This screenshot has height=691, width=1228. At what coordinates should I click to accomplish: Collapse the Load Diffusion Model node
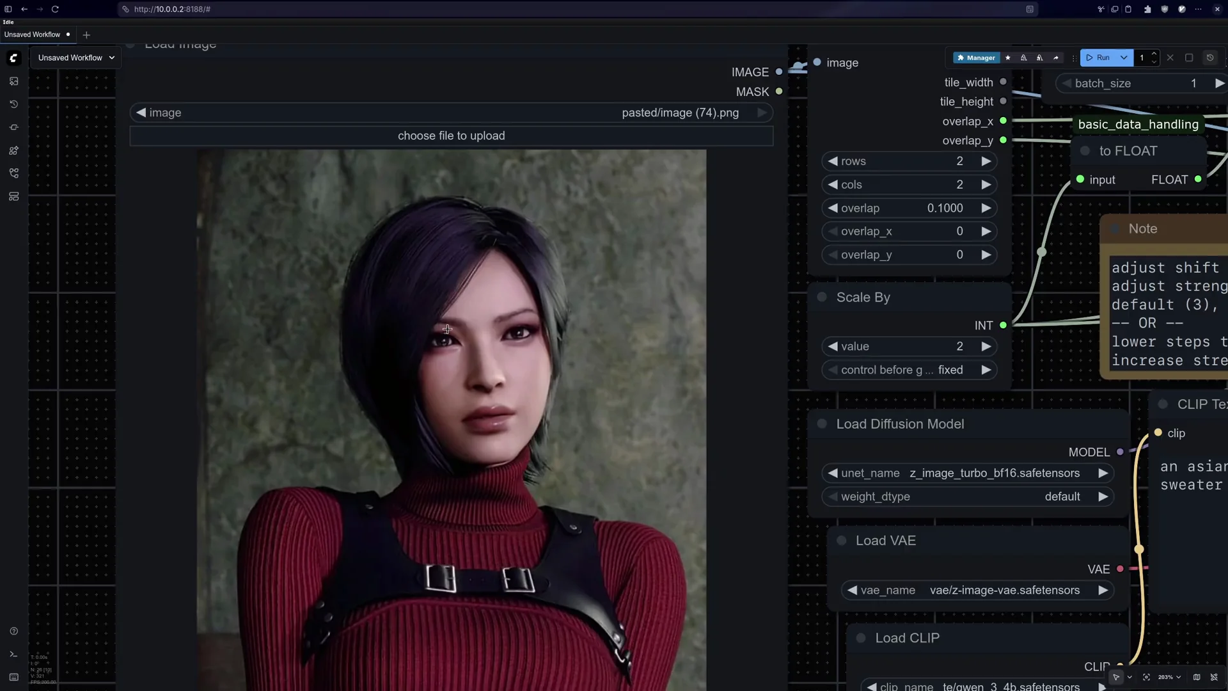[x=822, y=424]
